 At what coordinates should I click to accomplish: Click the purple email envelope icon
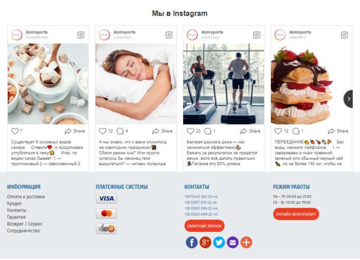click(x=233, y=242)
